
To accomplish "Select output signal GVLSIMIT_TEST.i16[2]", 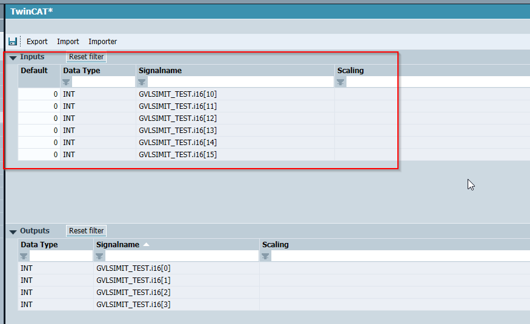I will (x=133, y=293).
